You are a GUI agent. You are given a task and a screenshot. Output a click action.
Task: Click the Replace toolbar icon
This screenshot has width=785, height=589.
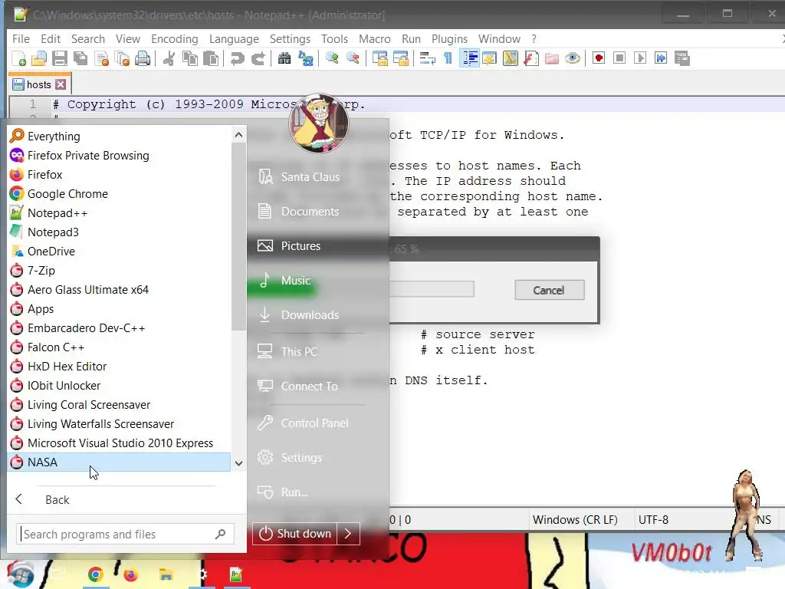(x=305, y=58)
